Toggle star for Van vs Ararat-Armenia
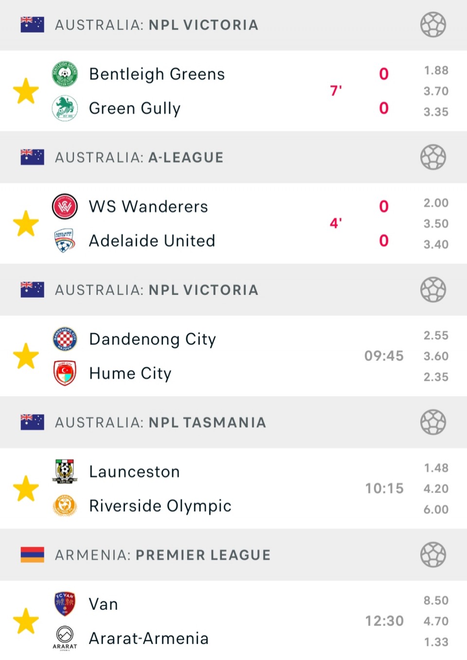The width and height of the screenshot is (467, 660). pyautogui.click(x=26, y=621)
